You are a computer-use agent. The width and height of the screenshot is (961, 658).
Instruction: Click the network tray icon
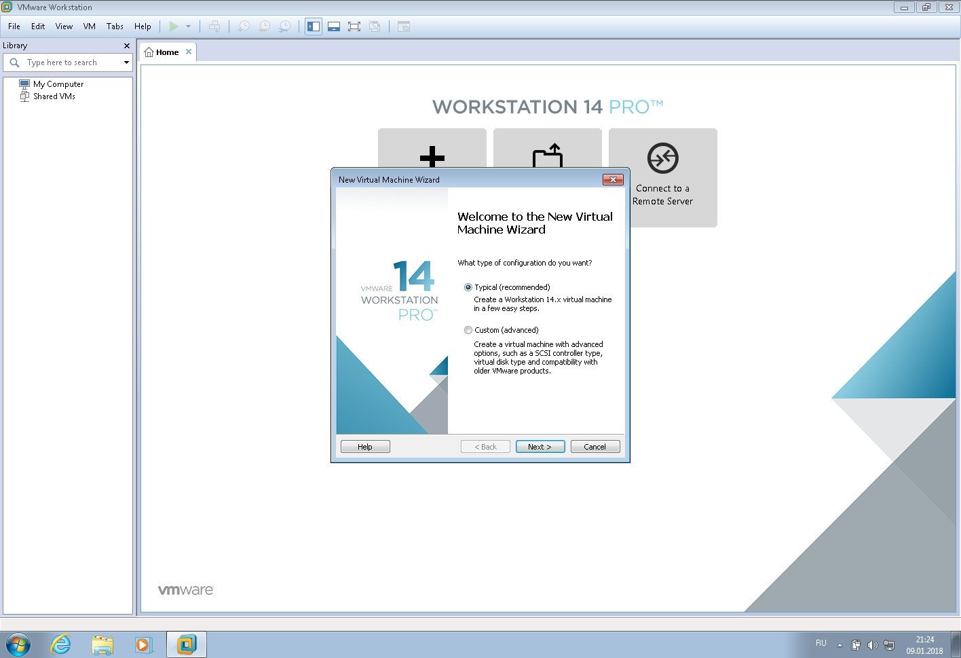(889, 645)
